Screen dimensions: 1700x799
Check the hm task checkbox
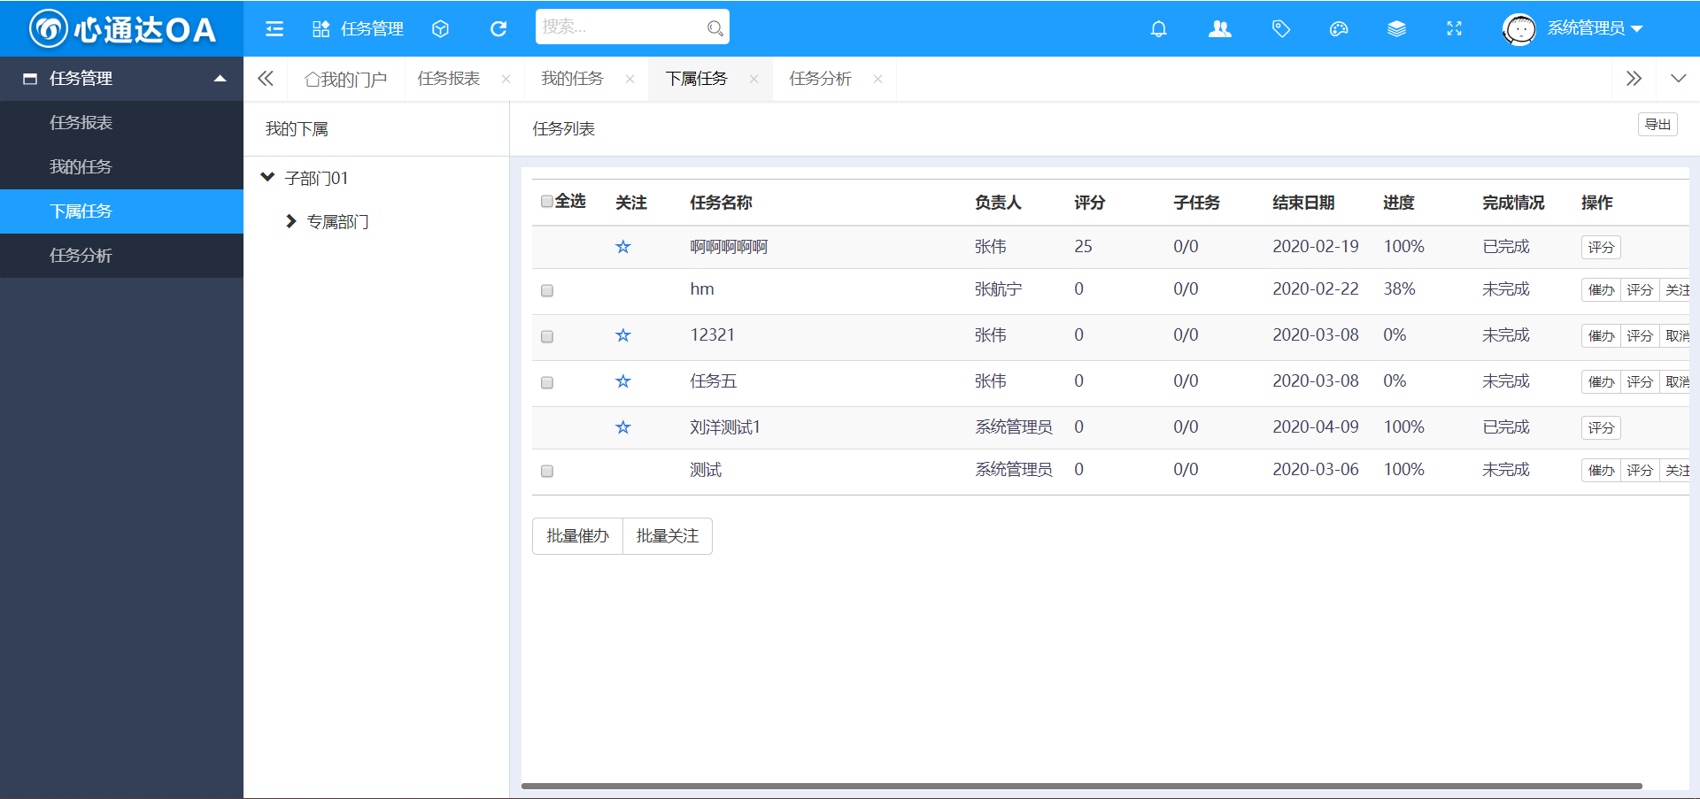[x=547, y=290]
